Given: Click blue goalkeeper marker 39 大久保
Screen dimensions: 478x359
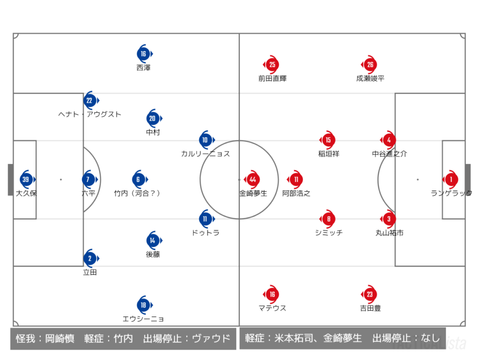Looking at the screenshot, I should tap(27, 179).
